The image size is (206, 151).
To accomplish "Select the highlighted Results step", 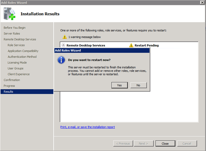I will pyautogui.click(x=27, y=92).
